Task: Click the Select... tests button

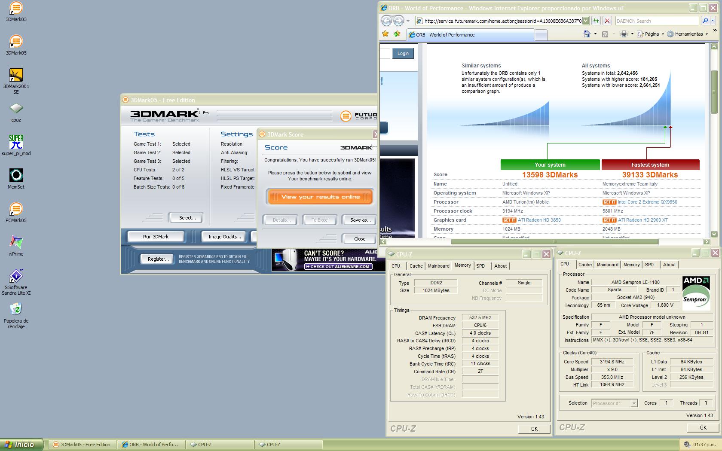Action: tap(187, 218)
